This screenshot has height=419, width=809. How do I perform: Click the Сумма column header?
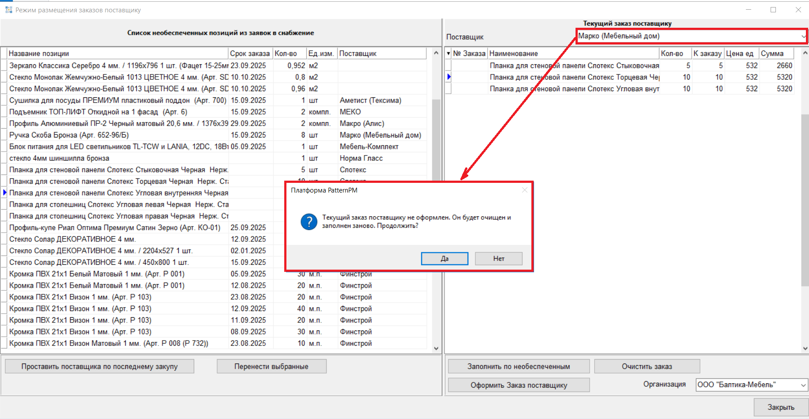(x=775, y=54)
